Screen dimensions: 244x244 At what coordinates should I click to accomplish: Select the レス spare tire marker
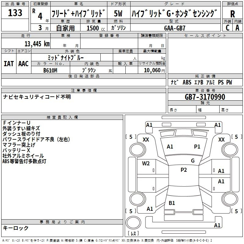pos(133,234)
